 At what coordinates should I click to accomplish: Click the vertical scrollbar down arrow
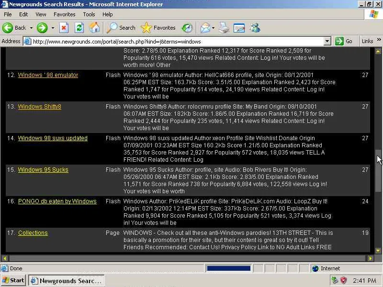pos(378,251)
